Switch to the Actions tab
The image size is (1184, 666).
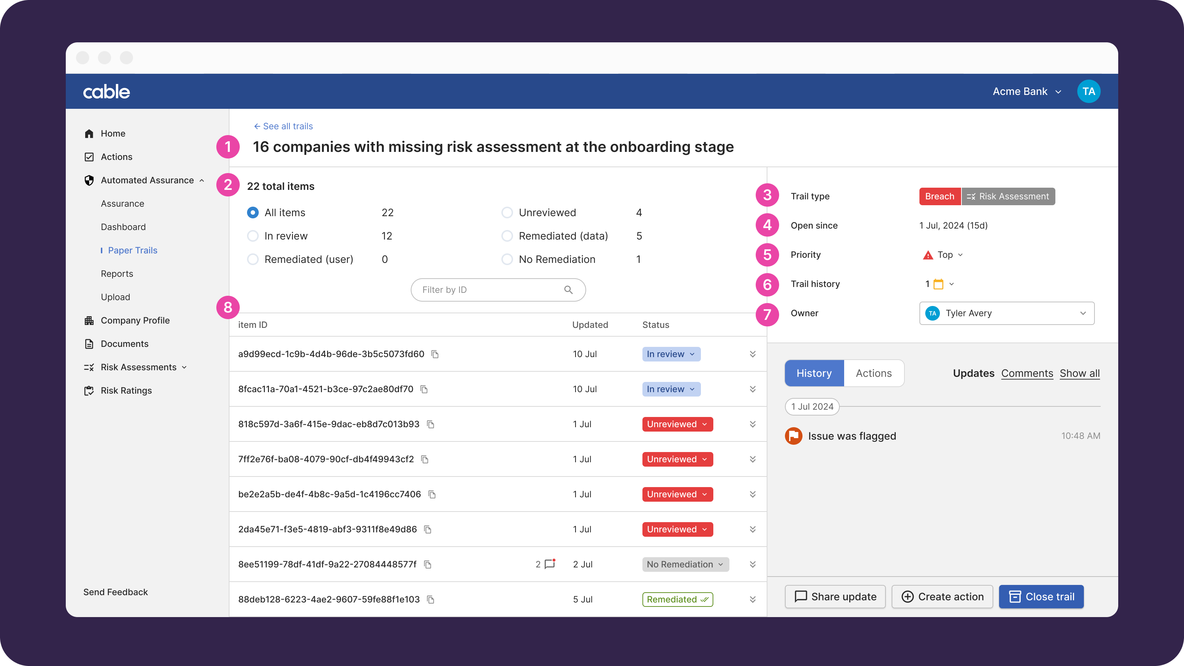click(x=873, y=374)
